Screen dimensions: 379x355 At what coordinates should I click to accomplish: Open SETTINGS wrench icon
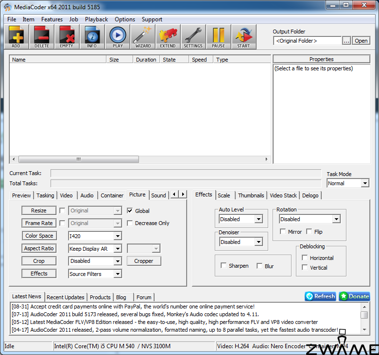193,37
